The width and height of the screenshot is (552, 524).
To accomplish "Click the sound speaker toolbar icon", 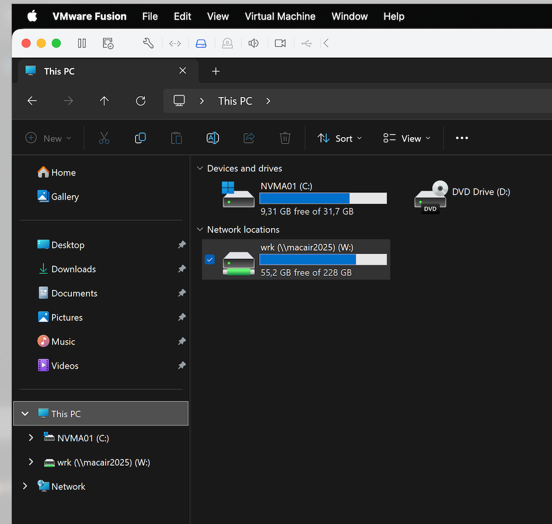I will click(253, 43).
